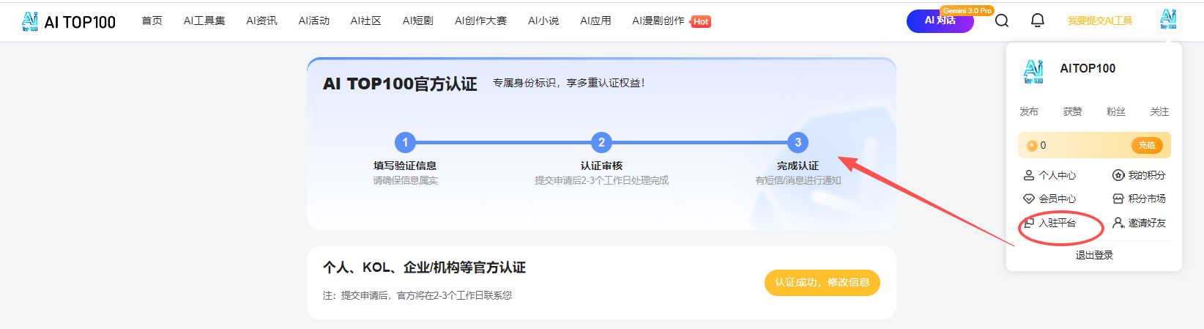1204x329 pixels.
Task: Click 退出登录 to log out
Action: 1094,255
